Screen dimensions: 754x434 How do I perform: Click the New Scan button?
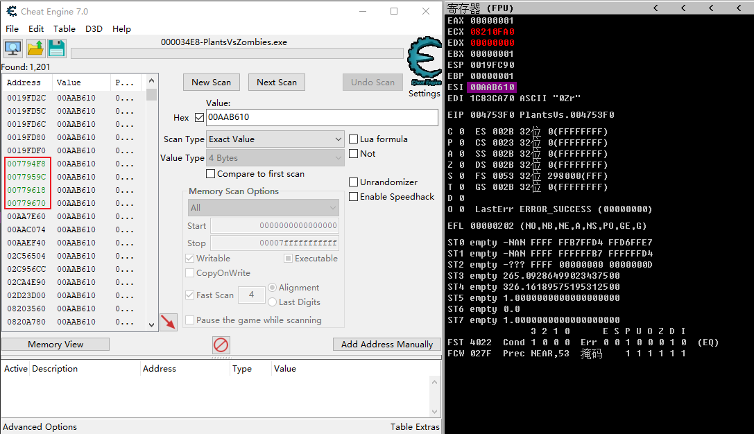[211, 83]
